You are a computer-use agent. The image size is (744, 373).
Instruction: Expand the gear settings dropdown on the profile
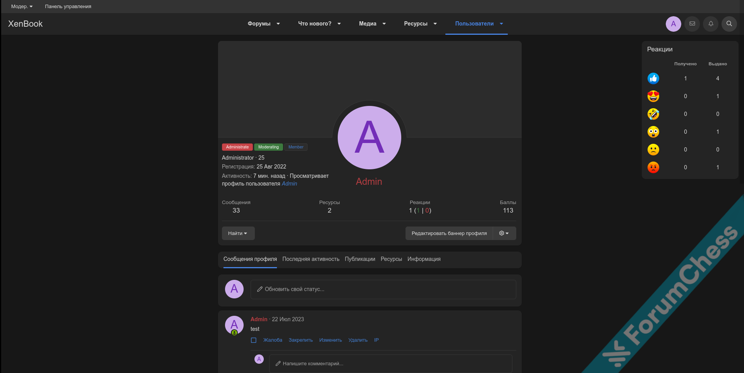tap(504, 233)
